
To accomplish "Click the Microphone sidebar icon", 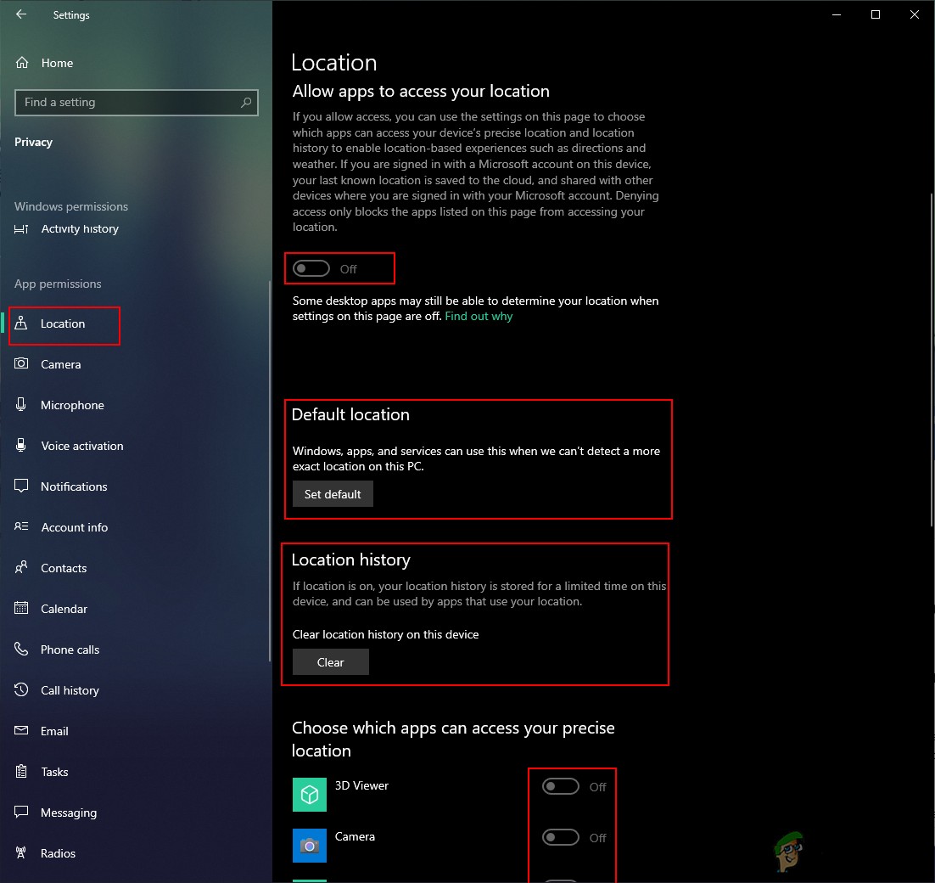I will 23,405.
